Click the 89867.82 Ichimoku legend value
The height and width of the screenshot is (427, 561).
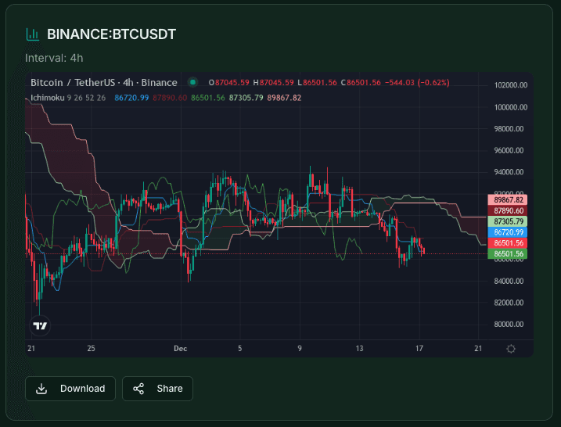284,98
